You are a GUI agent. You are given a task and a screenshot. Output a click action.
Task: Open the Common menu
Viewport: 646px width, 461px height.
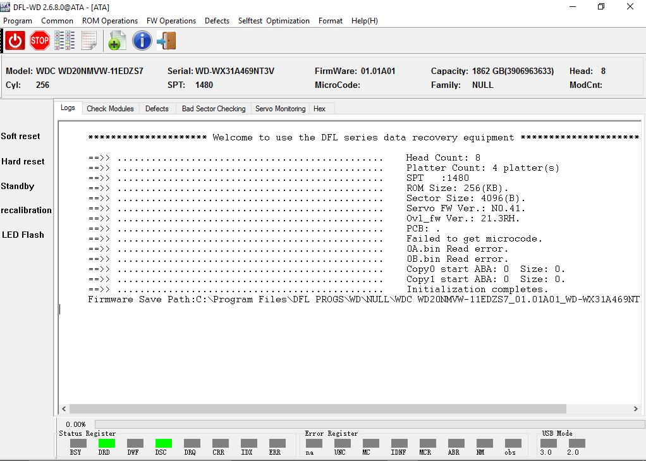58,21
